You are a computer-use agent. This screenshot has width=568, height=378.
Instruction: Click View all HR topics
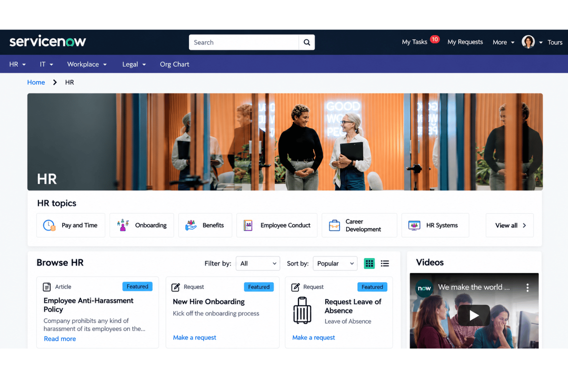(510, 225)
